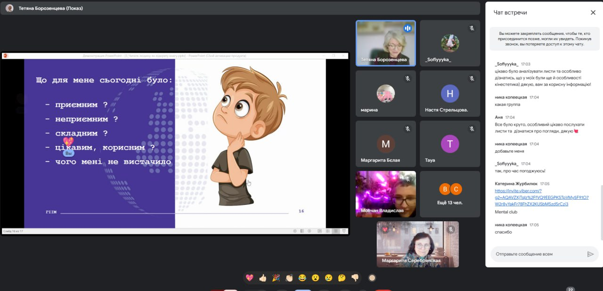Click the Мовчан Владислав video tile

tap(385, 194)
